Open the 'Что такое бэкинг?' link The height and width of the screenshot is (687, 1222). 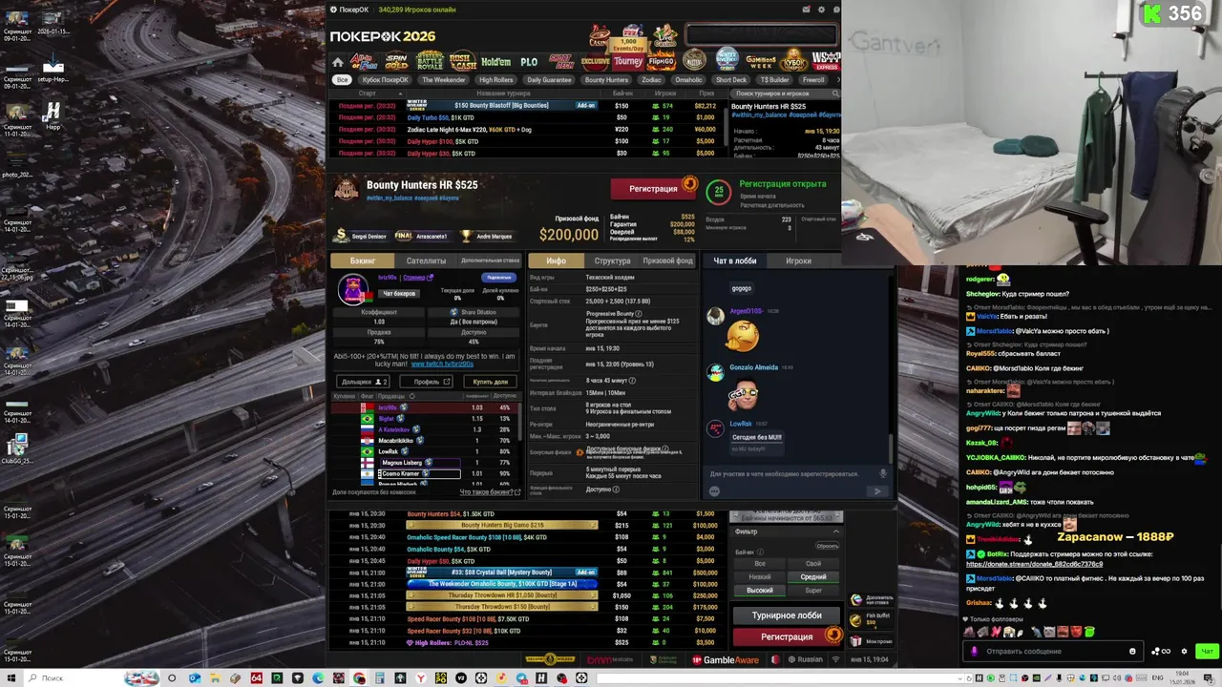(x=491, y=492)
